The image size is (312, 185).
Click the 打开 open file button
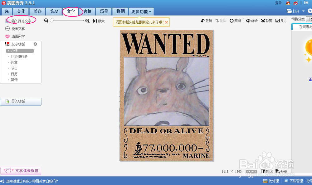point(293,11)
